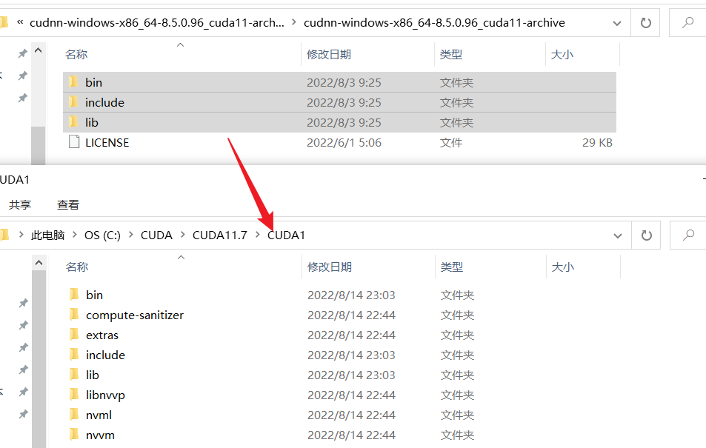Select the nvml folder in CUDA1
Image resolution: width=706 pixels, height=448 pixels.
click(x=99, y=415)
